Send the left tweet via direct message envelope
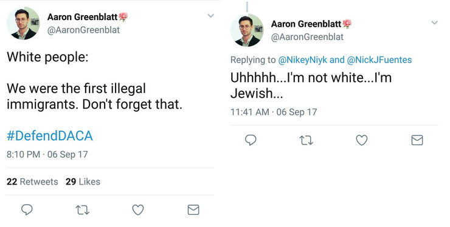 [x=193, y=210]
